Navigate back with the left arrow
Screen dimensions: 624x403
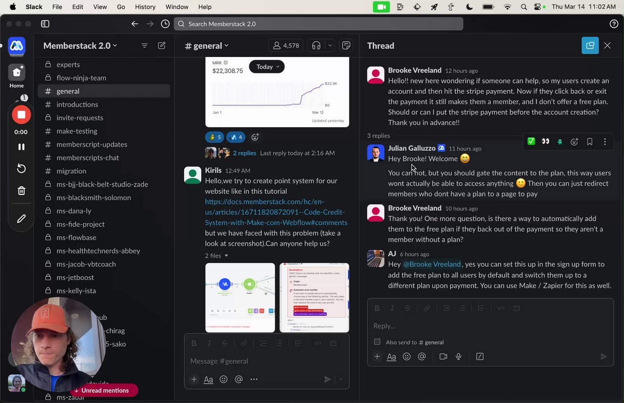pos(135,24)
